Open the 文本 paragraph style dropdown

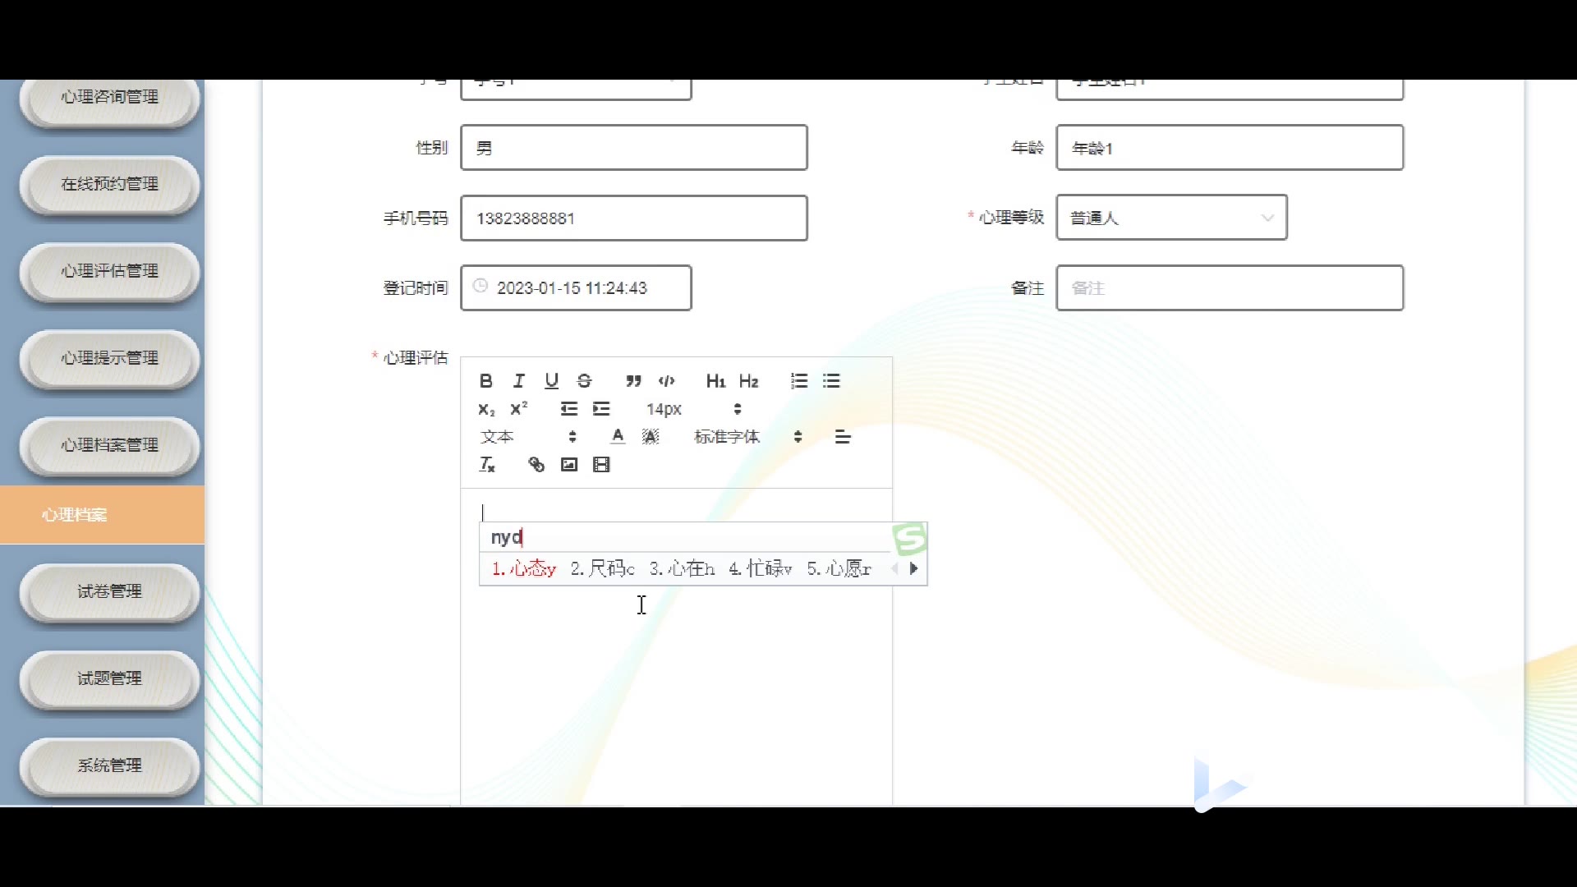tap(529, 437)
